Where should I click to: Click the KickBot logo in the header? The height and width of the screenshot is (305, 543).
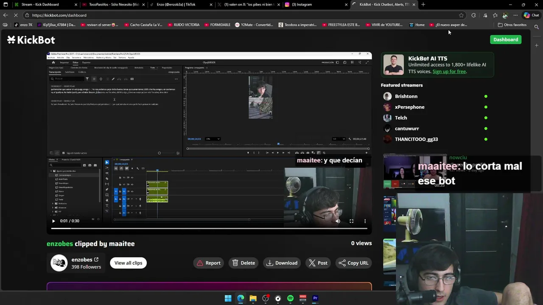(x=31, y=40)
